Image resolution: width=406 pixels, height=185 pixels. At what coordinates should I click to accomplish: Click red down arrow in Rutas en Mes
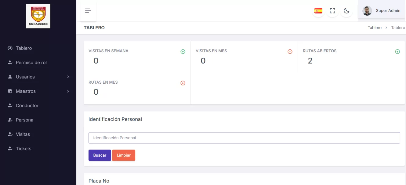point(183,83)
